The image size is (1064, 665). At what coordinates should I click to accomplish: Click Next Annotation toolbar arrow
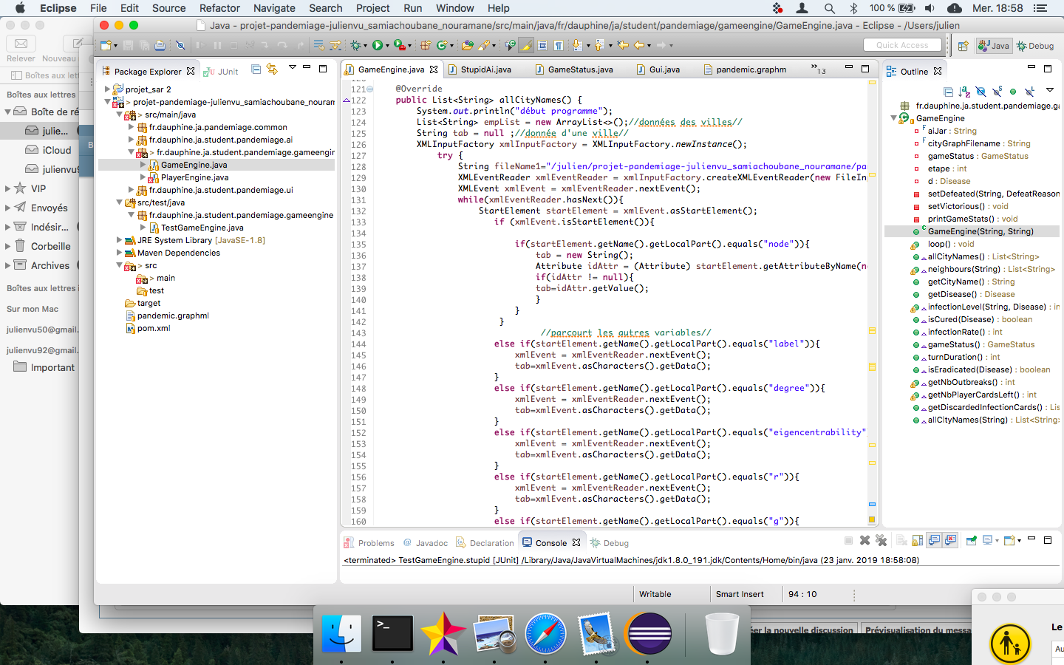[x=577, y=45]
